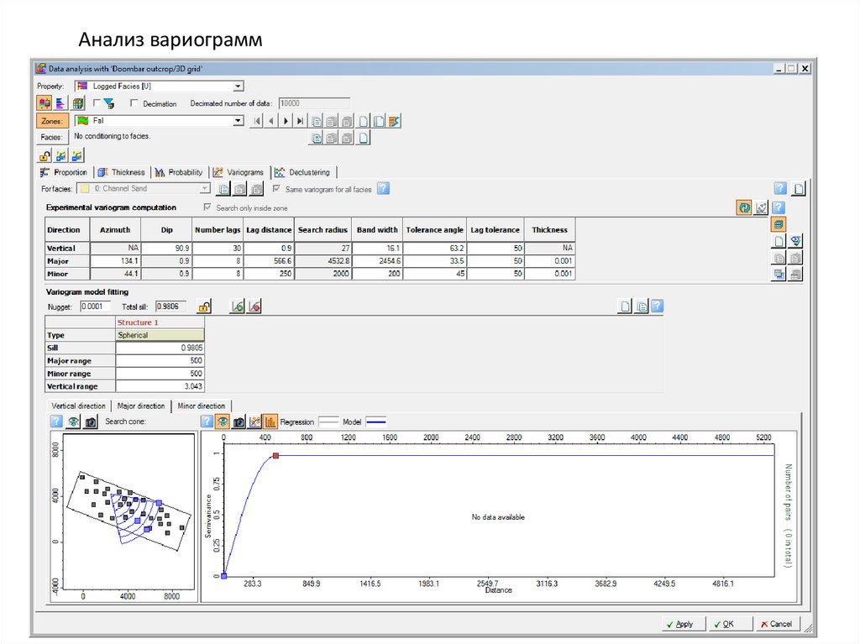
Task: Switch to the Thickness tab
Action: tap(122, 172)
